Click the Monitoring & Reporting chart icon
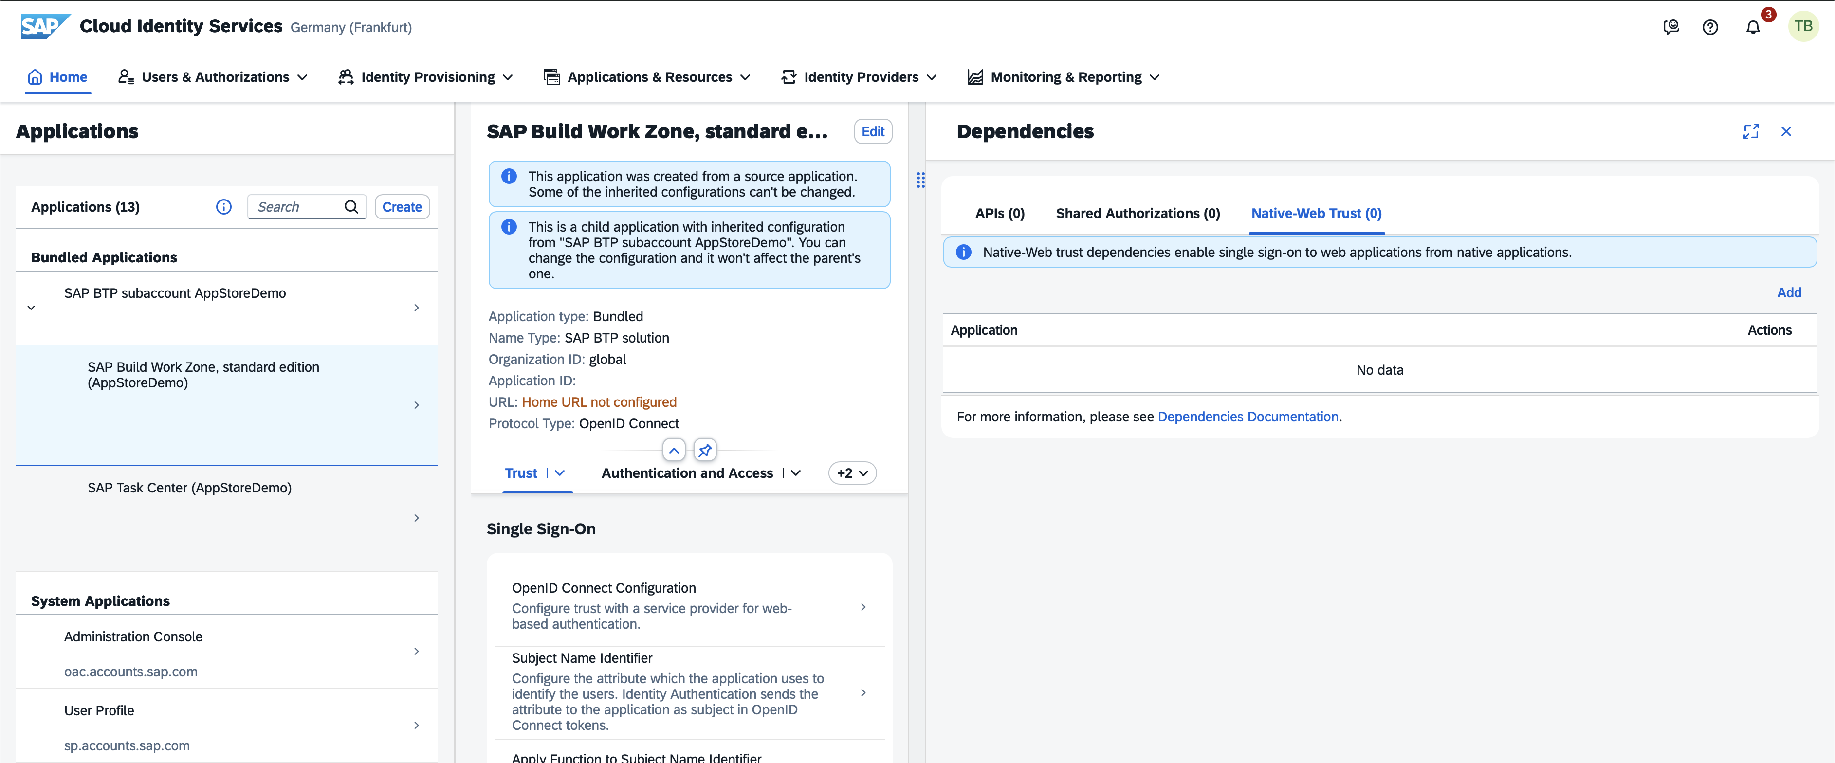The image size is (1835, 763). pos(974,77)
